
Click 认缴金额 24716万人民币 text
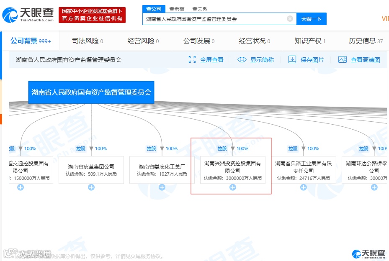click(304, 178)
